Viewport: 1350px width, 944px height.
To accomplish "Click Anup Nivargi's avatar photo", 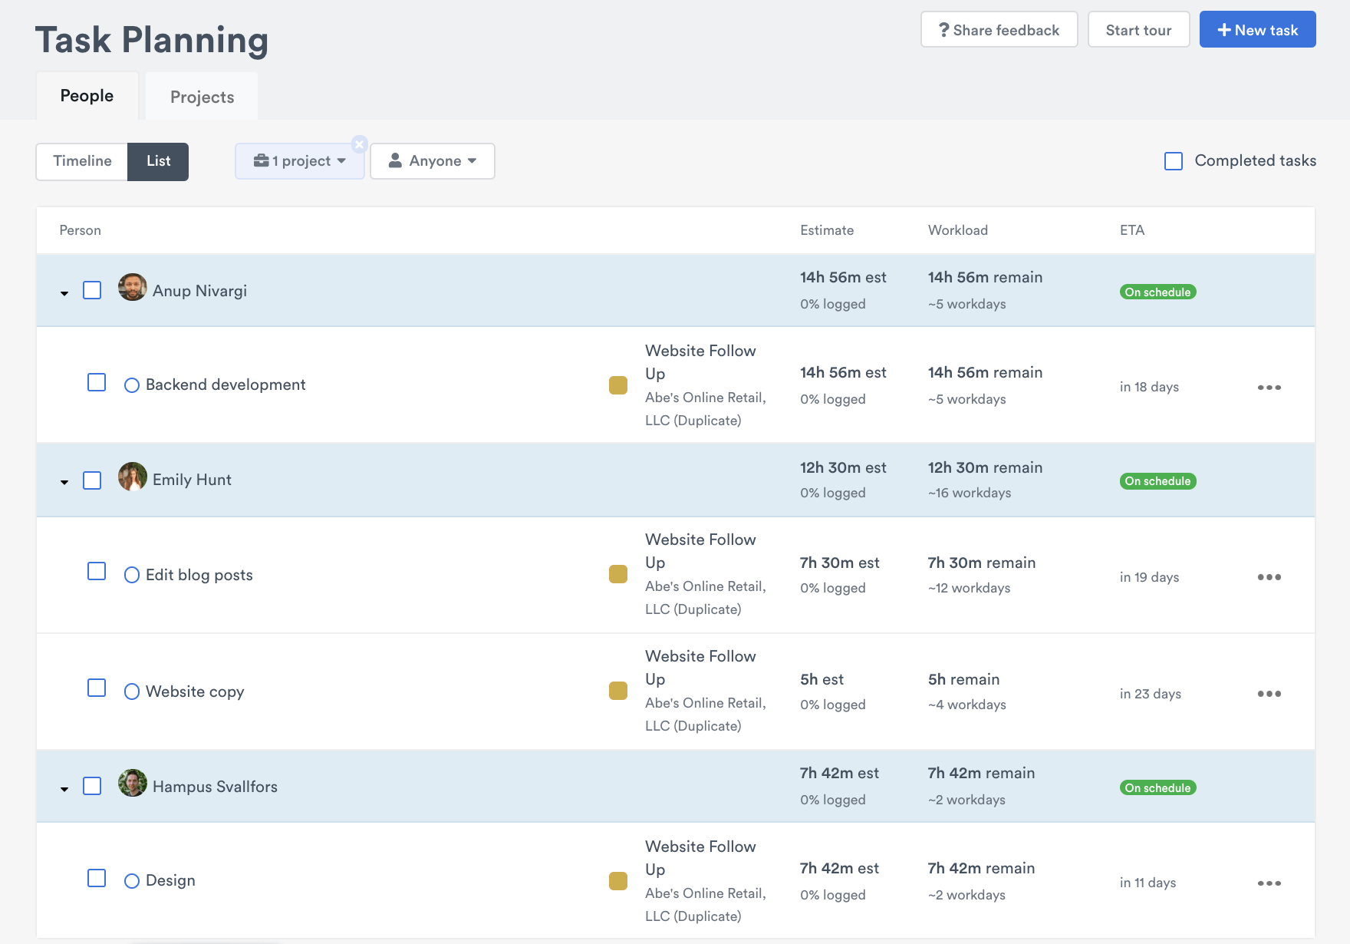I will tap(132, 288).
